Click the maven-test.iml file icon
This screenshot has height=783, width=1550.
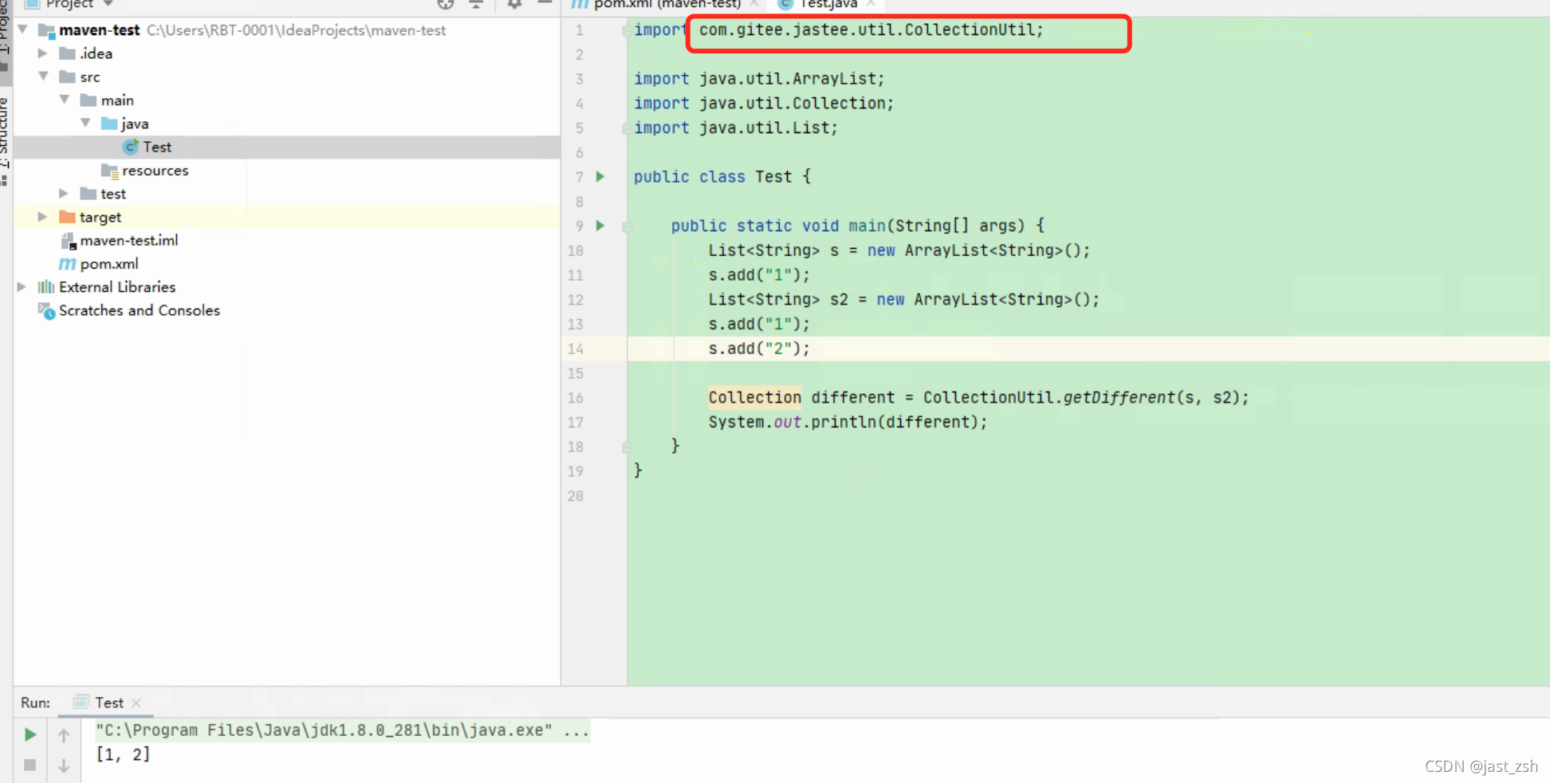coord(68,241)
